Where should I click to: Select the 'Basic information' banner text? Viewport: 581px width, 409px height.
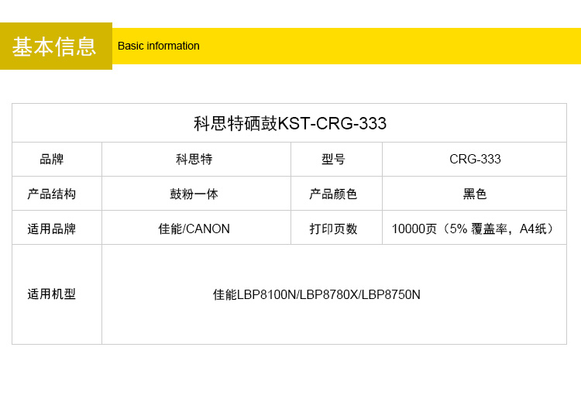tap(158, 46)
